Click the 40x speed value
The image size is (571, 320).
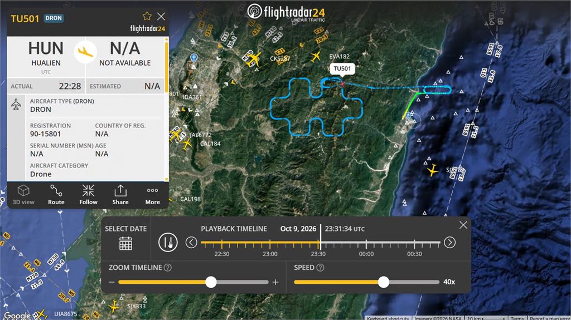tap(449, 282)
